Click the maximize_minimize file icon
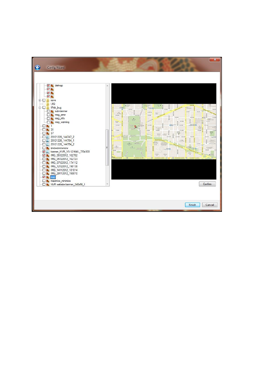Screen dimensions: 261x369 tap(48, 181)
